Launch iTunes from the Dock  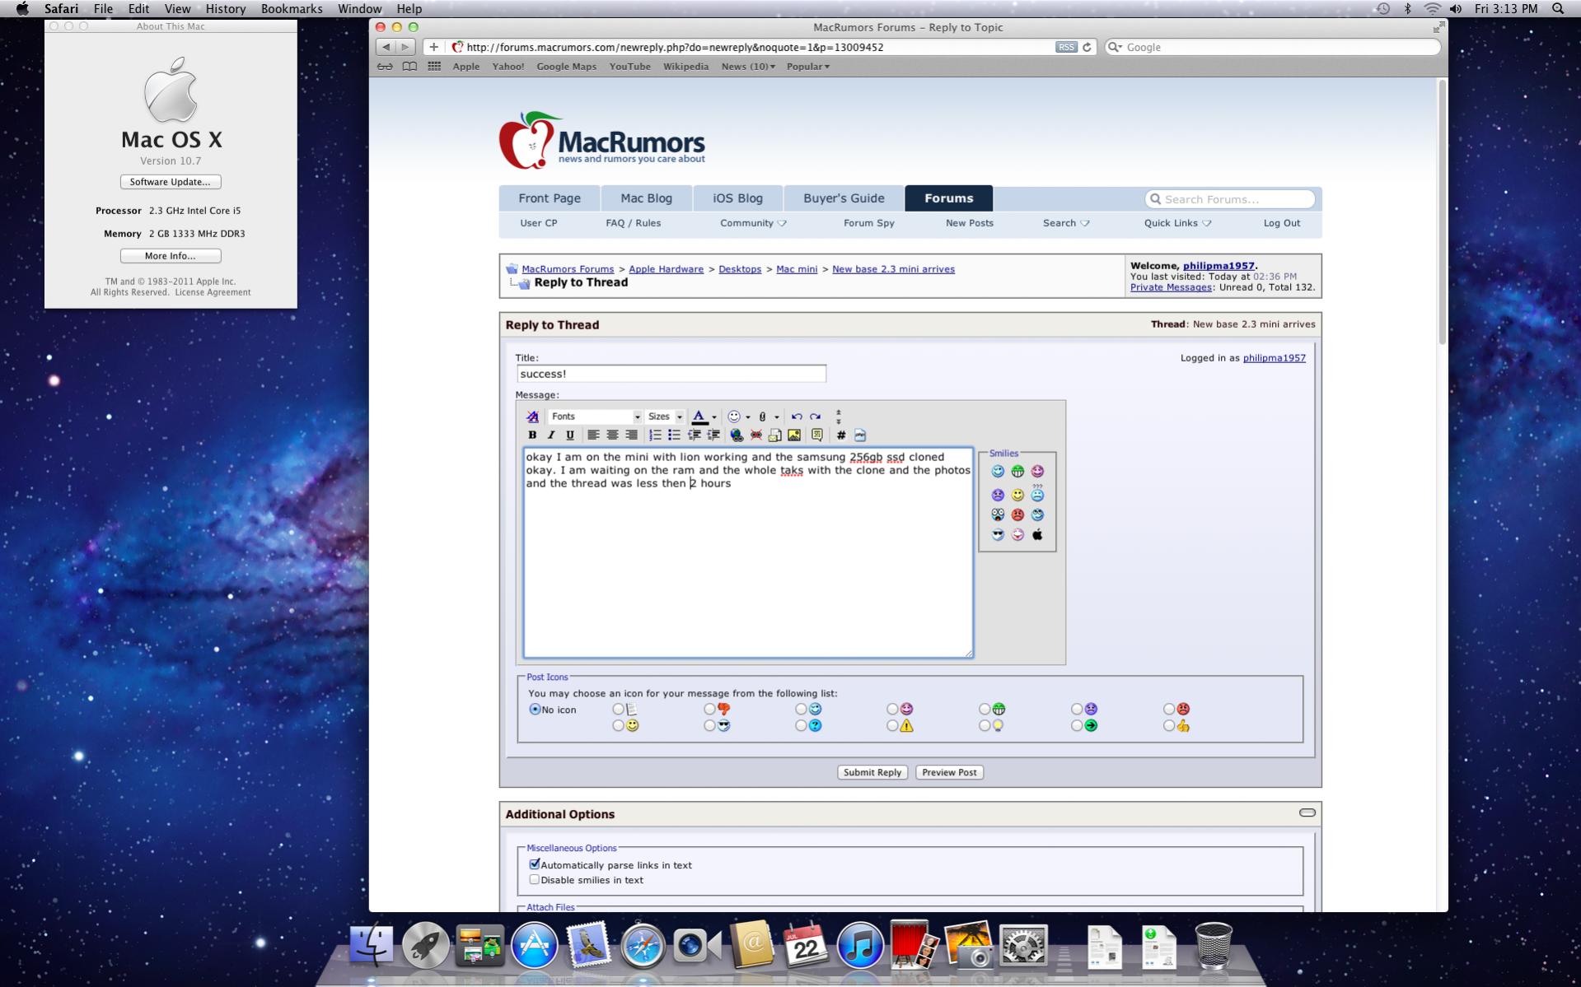[859, 945]
